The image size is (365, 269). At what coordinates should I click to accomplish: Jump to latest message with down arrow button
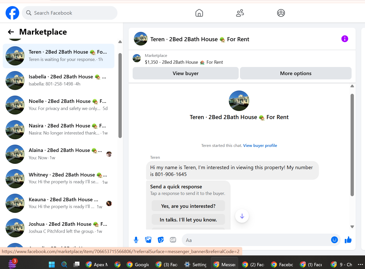coord(242,216)
